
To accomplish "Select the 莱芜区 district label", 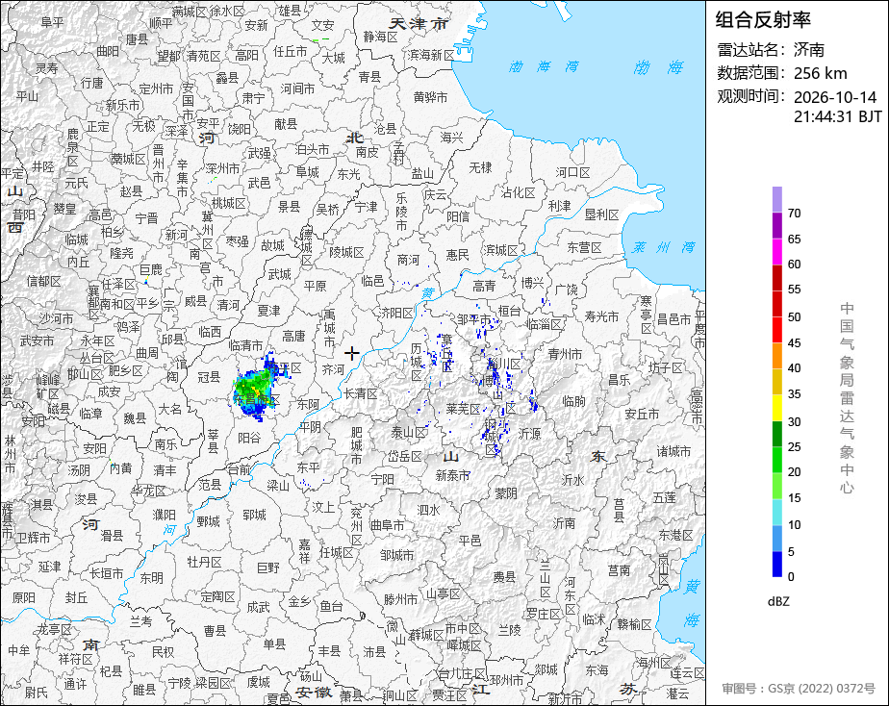I will 463,409.
